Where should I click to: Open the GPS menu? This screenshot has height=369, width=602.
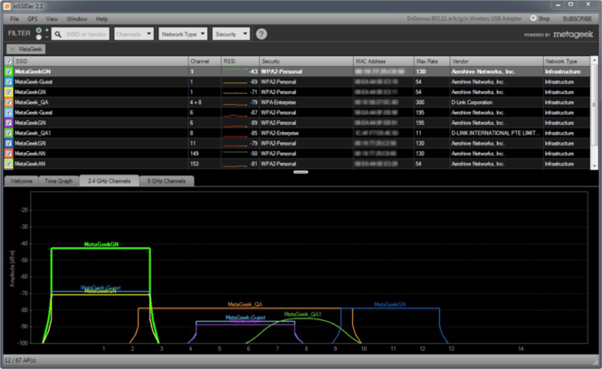[33, 19]
